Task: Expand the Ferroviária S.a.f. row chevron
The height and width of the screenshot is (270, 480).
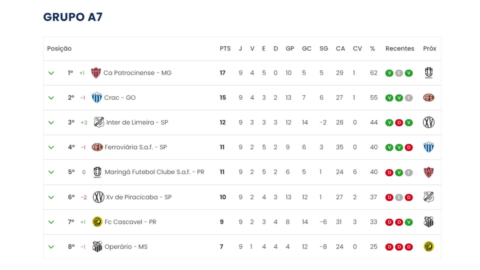Action: pos(51,147)
